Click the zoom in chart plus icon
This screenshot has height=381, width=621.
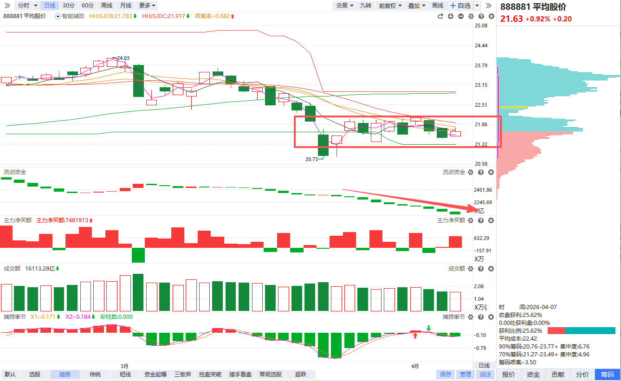coord(451,16)
